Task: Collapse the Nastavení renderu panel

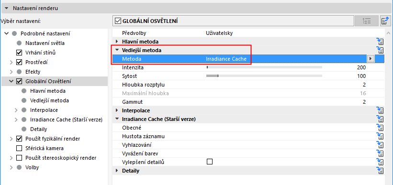Action: [7, 8]
